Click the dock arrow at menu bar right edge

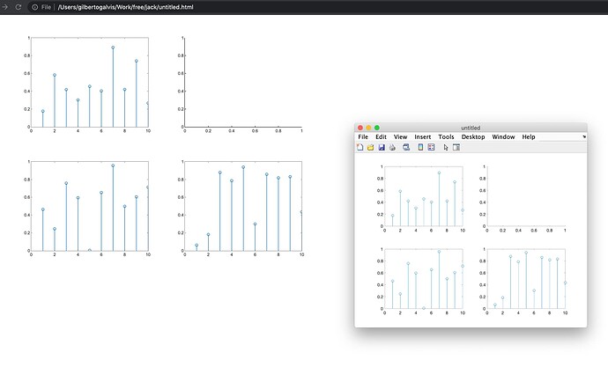[584, 136]
